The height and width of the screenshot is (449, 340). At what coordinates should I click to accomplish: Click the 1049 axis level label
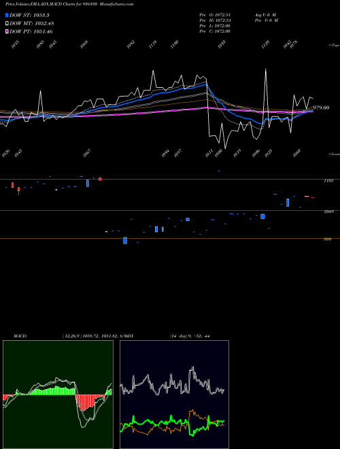[x=328, y=212]
